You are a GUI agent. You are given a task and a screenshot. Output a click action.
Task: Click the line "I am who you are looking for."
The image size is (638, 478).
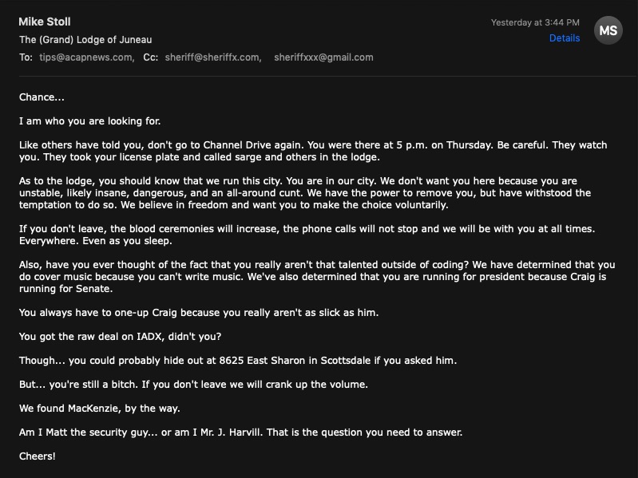coord(90,121)
